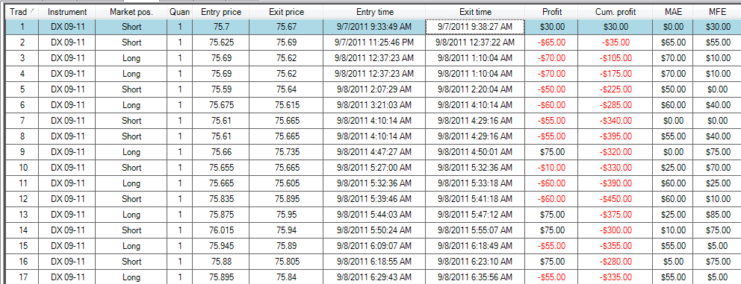Click the Instrument column header
The image size is (741, 284).
pos(67,12)
